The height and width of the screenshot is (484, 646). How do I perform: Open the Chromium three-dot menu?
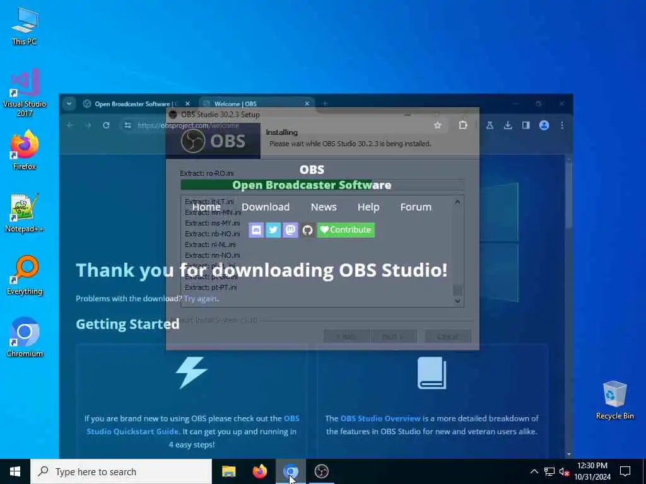click(562, 125)
